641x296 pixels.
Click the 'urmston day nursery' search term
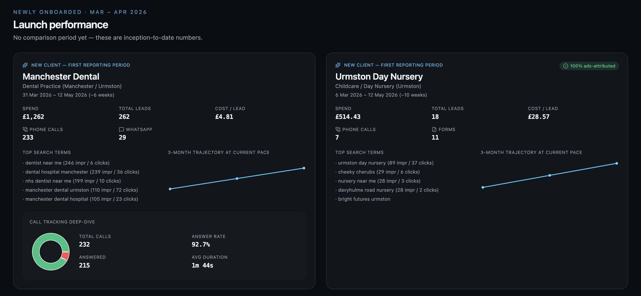[385, 163]
